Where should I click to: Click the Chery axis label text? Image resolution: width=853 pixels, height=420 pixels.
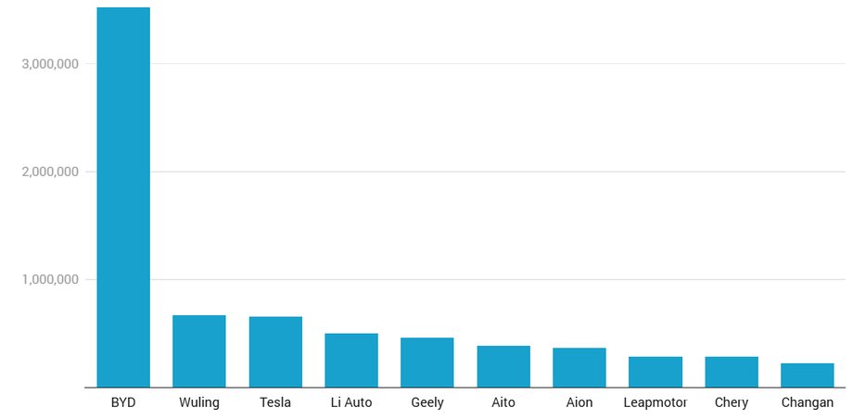(732, 402)
